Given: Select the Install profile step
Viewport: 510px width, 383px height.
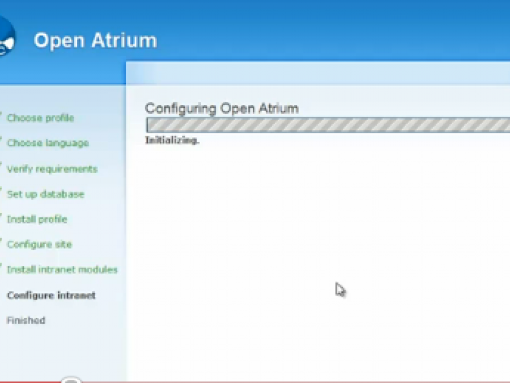Looking at the screenshot, I should 37,219.
